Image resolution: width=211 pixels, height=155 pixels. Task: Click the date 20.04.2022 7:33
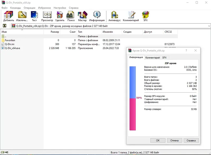pos(111,48)
